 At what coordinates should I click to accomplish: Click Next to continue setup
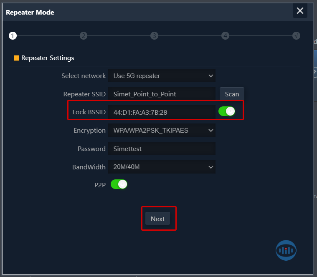point(157,219)
